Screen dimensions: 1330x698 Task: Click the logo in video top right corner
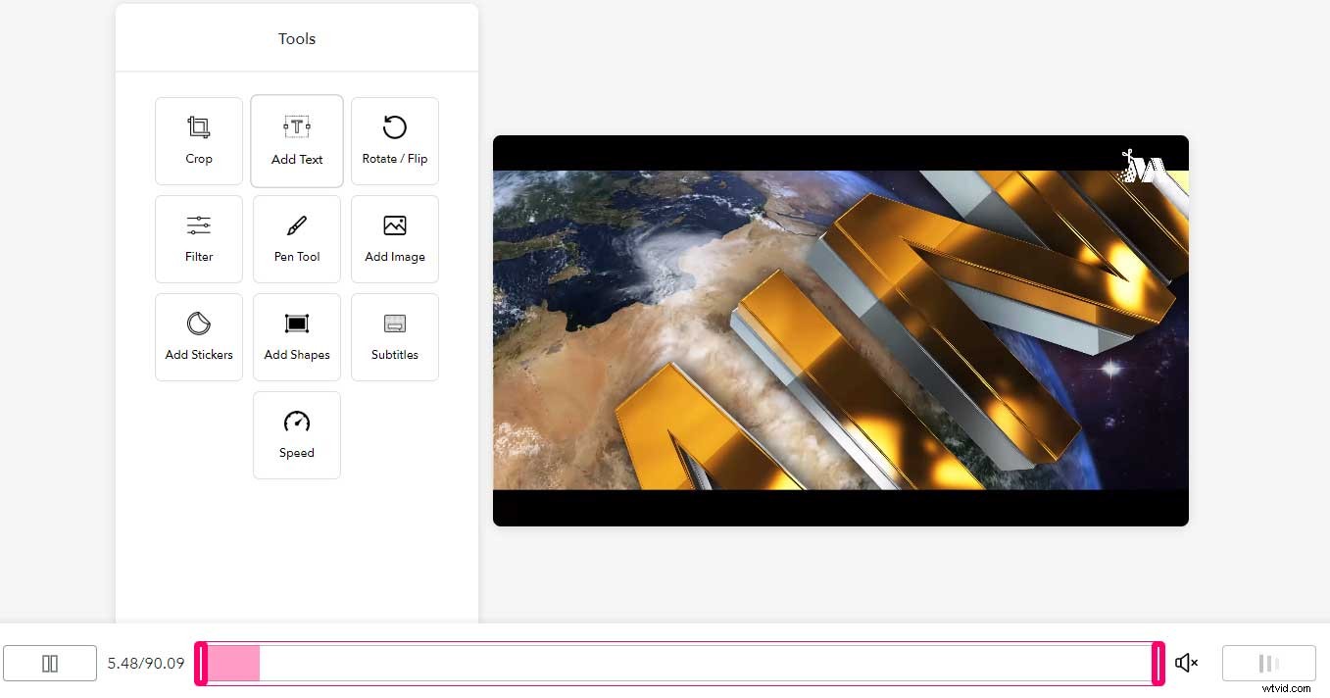1142,167
